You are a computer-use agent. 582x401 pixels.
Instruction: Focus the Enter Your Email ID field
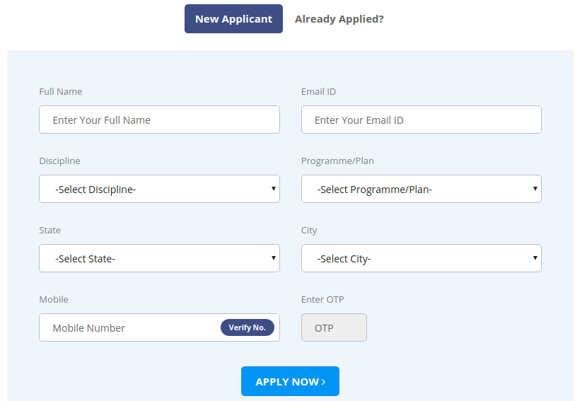[421, 120]
